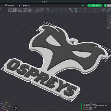This screenshot has height=111, width=111.
Task: Click the Arrange all objects icon
Action: coord(25,10)
